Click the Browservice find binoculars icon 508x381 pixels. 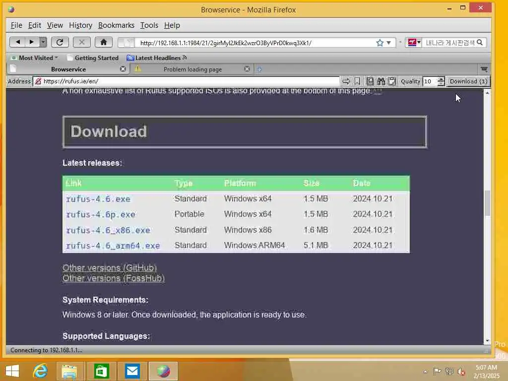point(381,81)
